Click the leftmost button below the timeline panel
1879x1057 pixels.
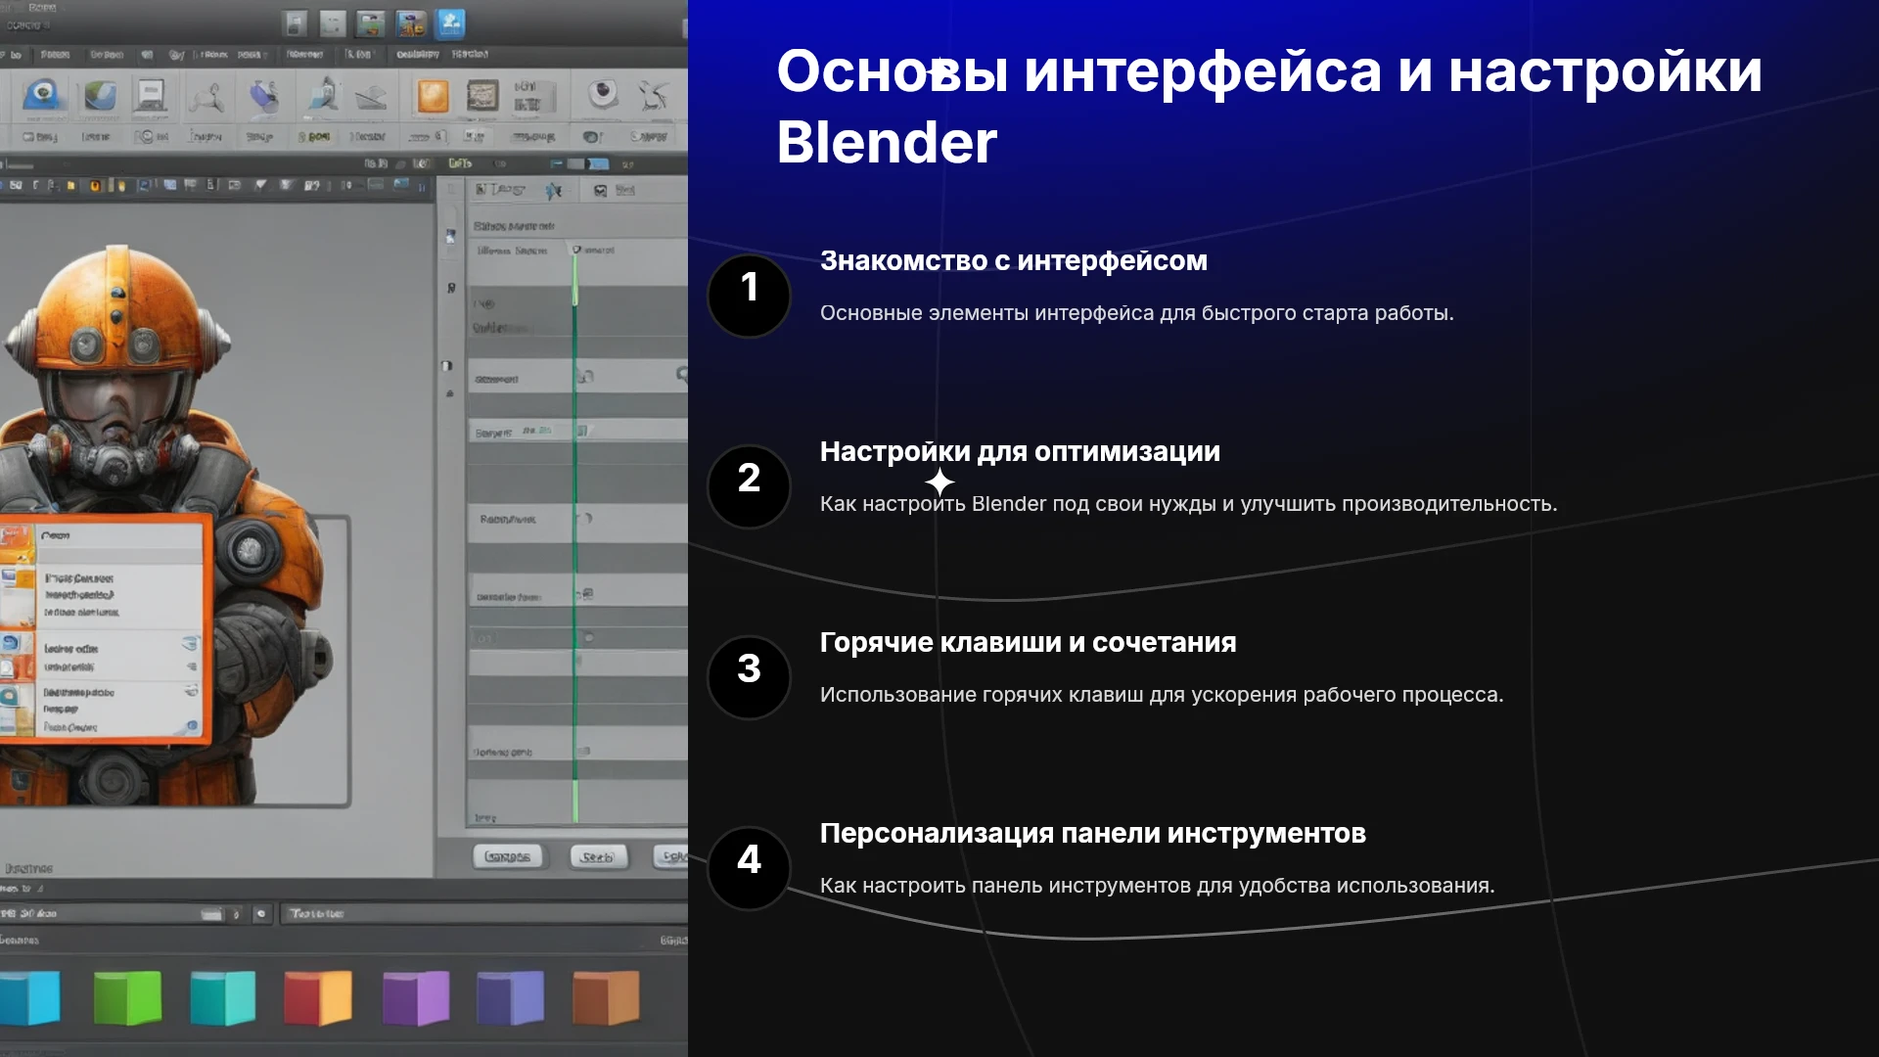tap(507, 857)
